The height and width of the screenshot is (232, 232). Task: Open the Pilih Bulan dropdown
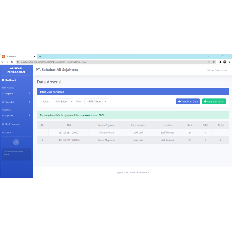coord(62,101)
